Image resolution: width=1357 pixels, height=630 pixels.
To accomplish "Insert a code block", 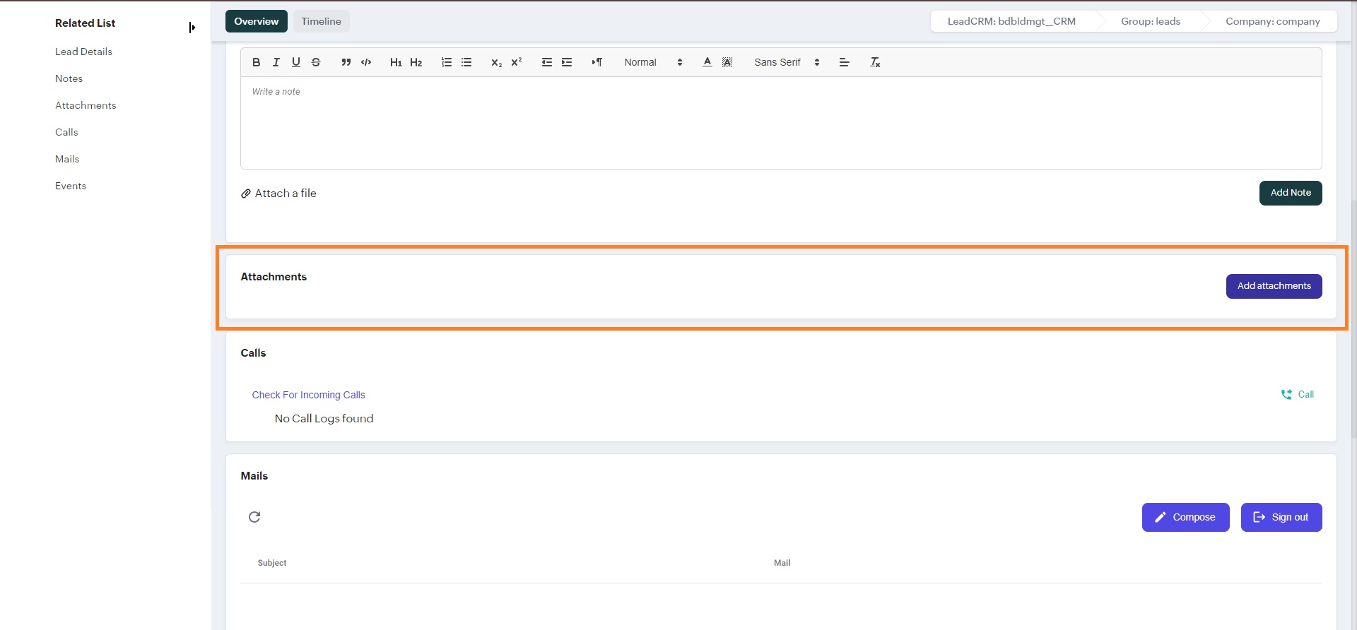I will 366,62.
